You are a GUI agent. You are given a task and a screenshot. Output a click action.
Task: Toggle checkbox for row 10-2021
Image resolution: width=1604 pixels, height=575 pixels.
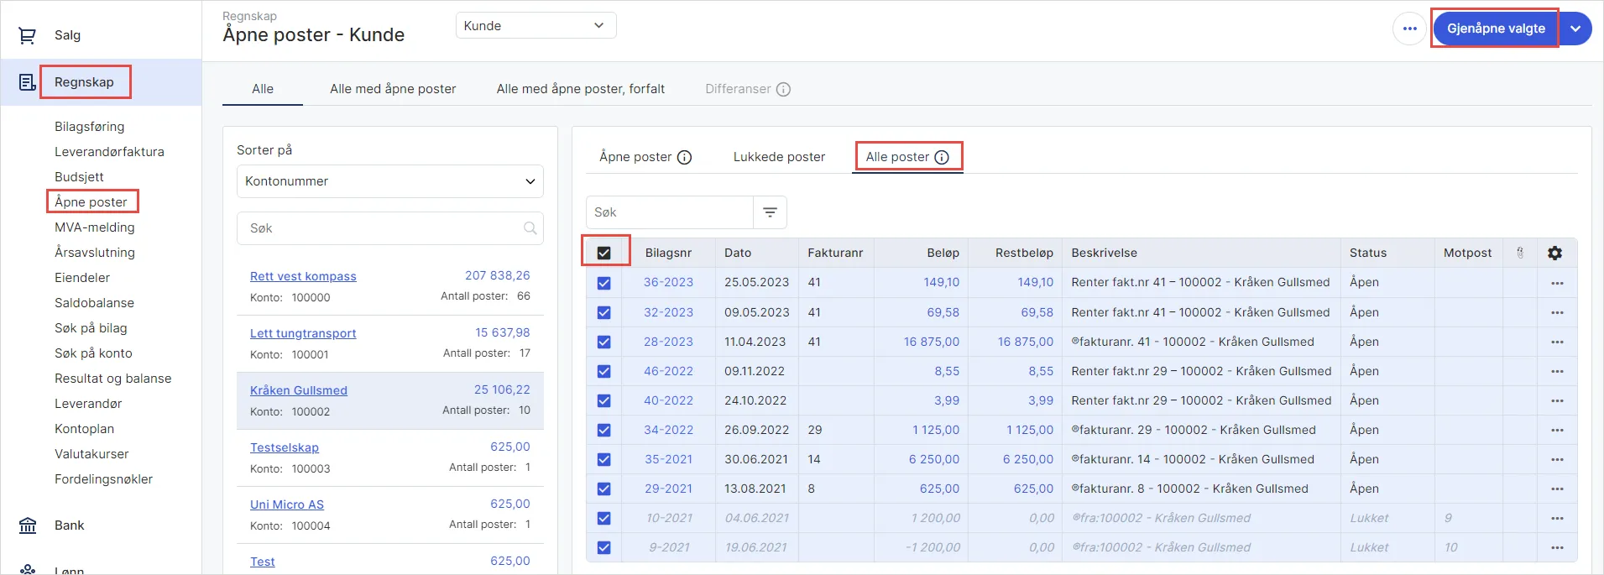pyautogui.click(x=603, y=518)
